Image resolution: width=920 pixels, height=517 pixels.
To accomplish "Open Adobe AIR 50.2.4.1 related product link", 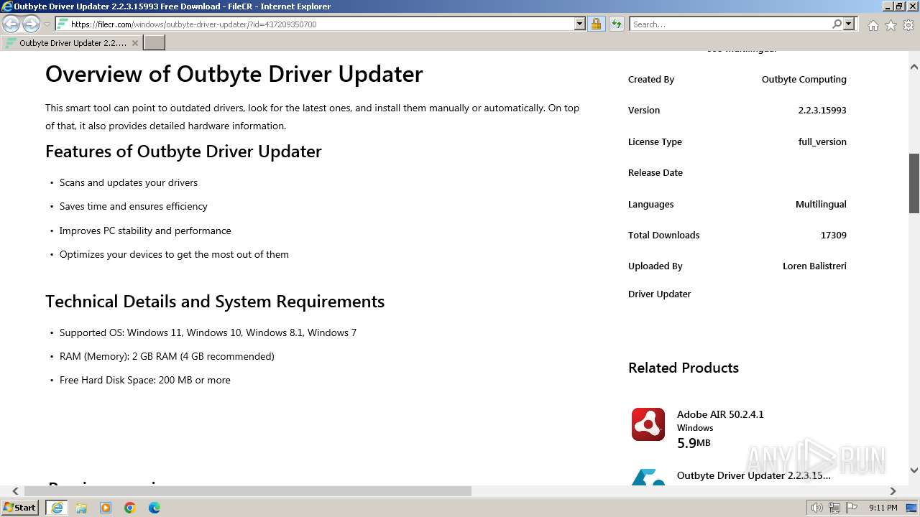I will (720, 414).
